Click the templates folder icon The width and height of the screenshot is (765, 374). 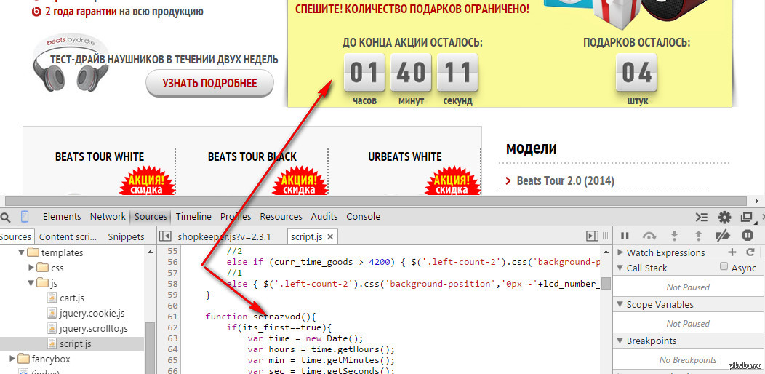coord(33,252)
